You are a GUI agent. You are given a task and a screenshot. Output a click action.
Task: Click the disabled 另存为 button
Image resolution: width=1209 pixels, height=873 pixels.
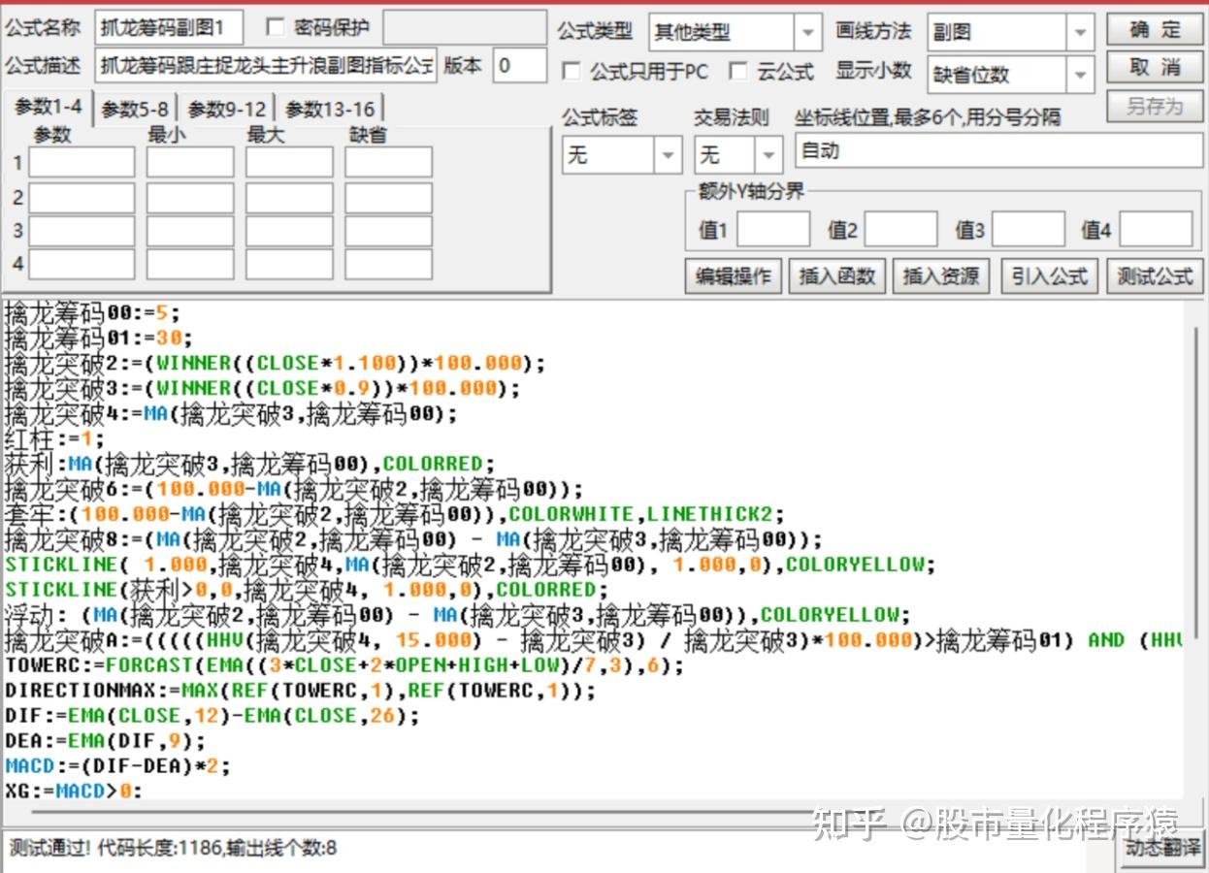[x=1155, y=106]
